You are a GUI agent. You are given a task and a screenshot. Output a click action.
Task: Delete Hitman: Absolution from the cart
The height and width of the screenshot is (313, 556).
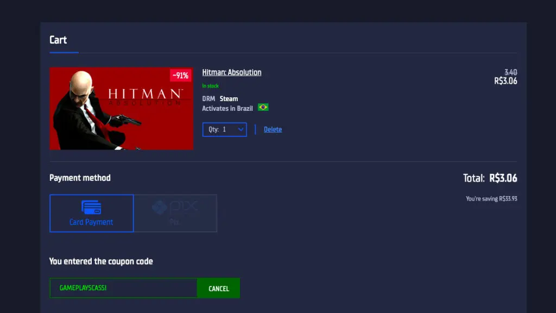point(273,129)
